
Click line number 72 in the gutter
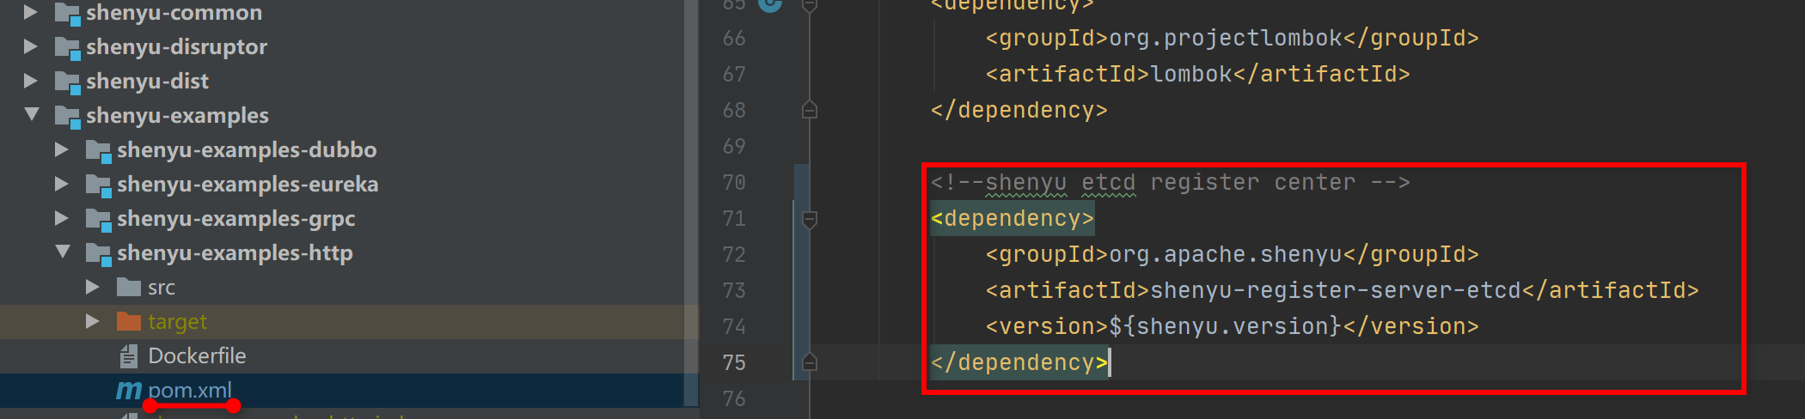click(x=734, y=255)
